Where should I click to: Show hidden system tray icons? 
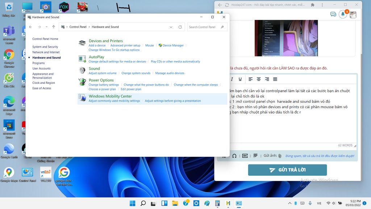(x=289, y=203)
